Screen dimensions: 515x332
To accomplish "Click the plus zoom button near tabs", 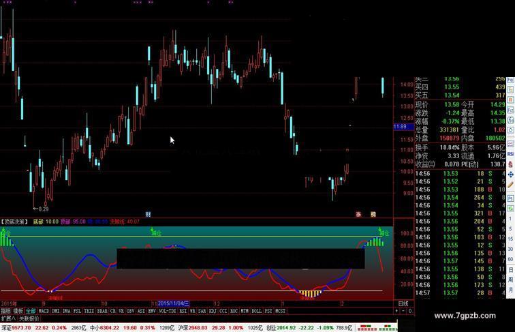I will 397,311.
